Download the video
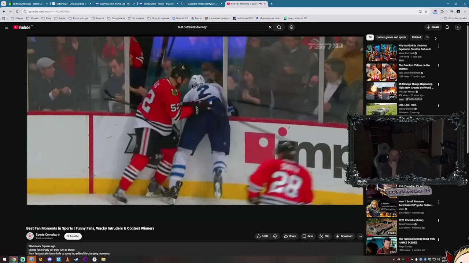This screenshot has width=469, height=263. tap(344, 236)
